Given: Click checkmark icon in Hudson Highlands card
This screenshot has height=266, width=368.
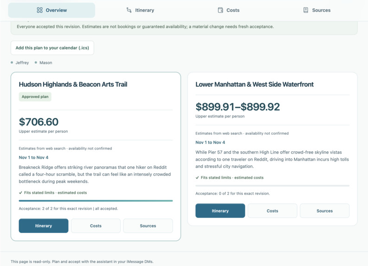Looking at the screenshot, I should tap(20, 193).
